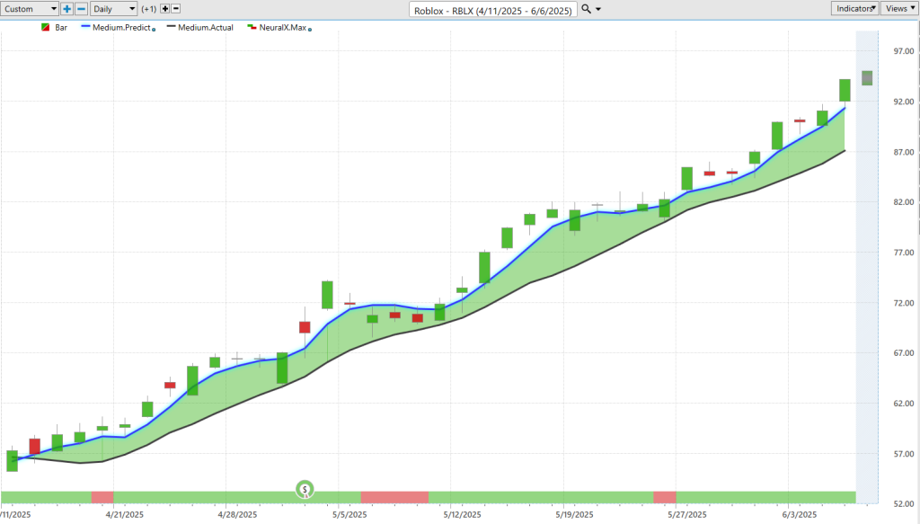This screenshot has height=524, width=920.
Task: Click the black plus forecast increment button
Action: [165, 9]
